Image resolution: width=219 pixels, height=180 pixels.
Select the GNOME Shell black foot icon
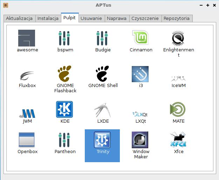click(x=102, y=73)
